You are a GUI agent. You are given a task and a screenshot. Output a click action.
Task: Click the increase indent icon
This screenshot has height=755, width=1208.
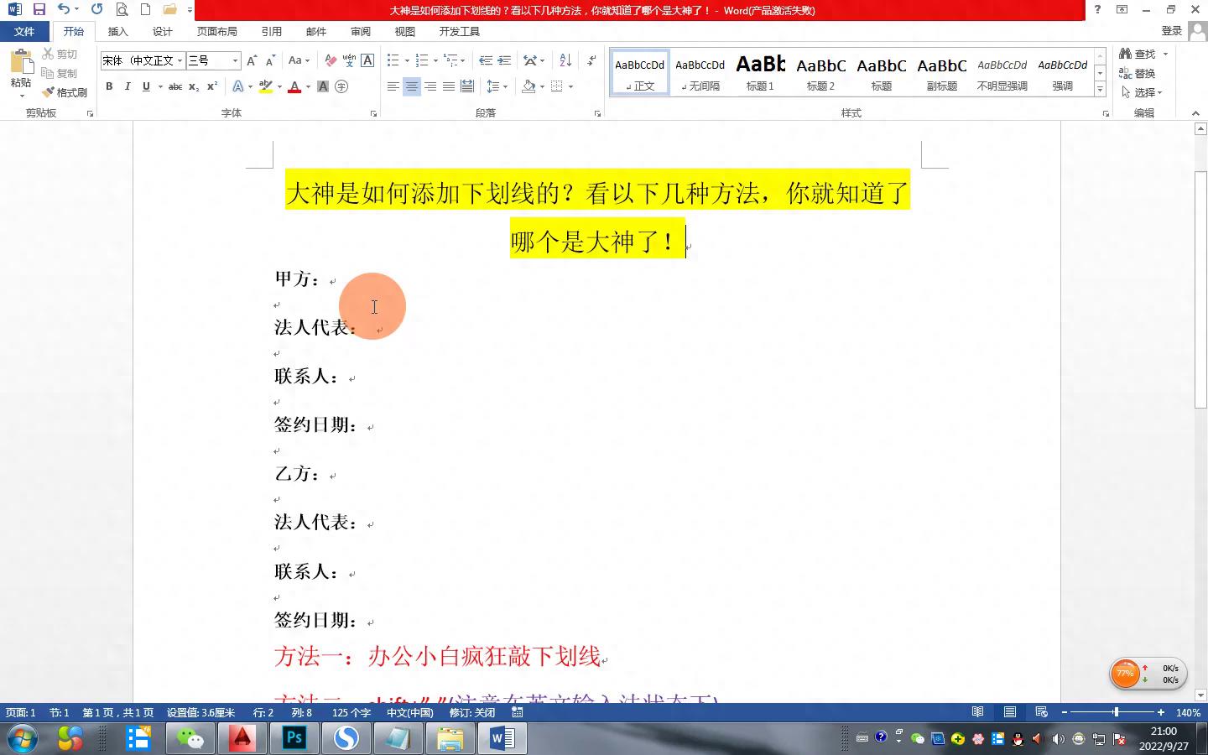coord(504,60)
